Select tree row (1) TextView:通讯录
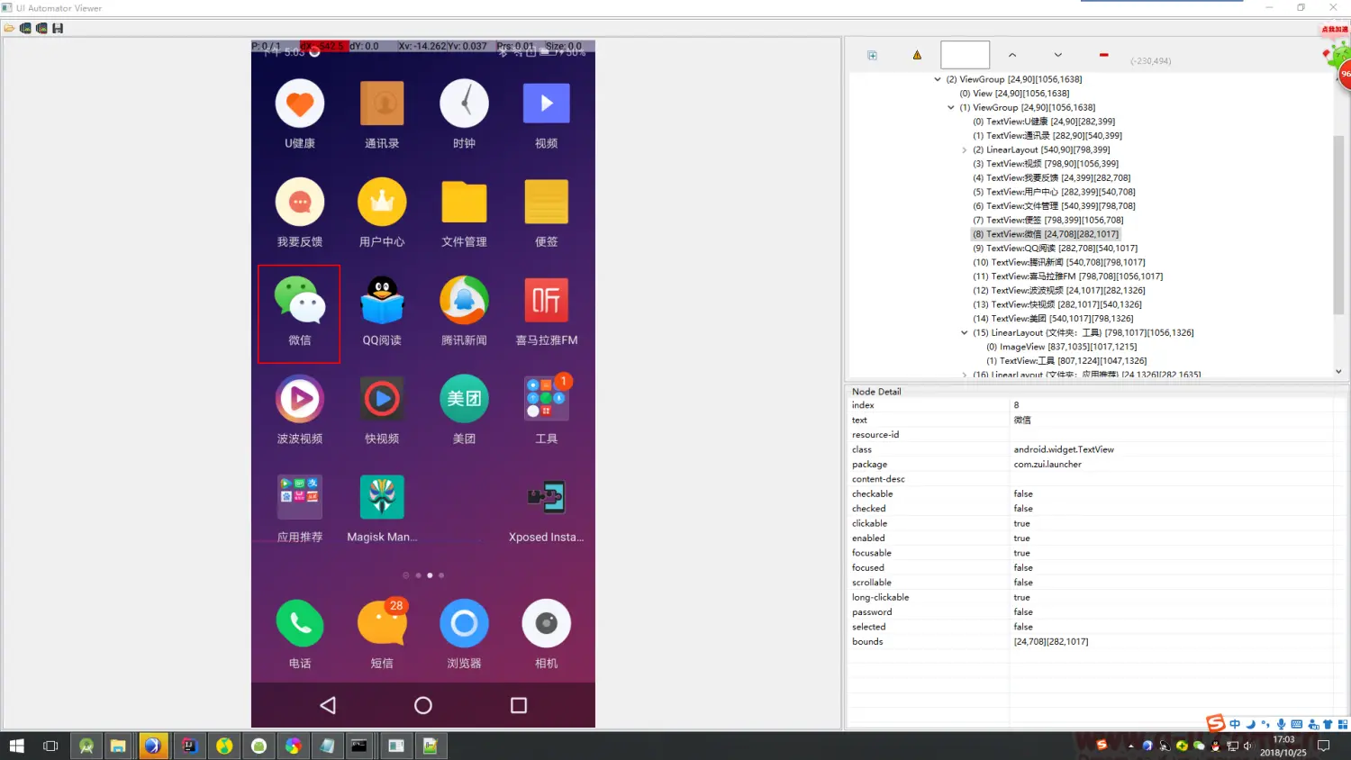Viewport: 1351px width, 760px height. 1047,136
